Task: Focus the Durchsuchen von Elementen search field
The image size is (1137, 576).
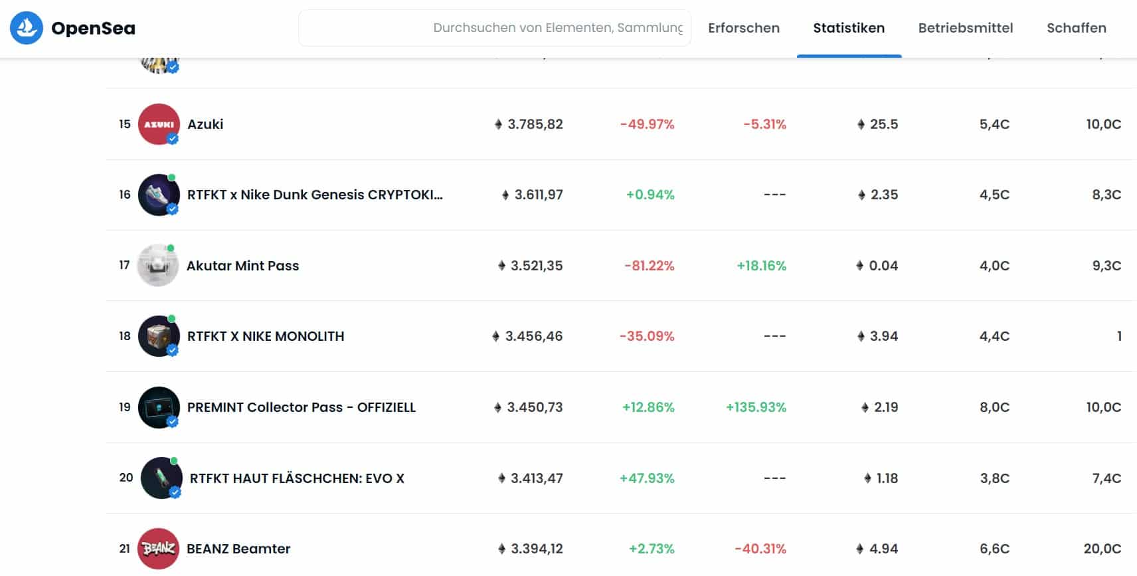Action: [495, 28]
